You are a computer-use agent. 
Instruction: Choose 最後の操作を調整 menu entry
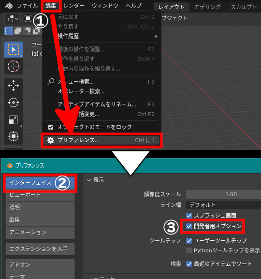pos(102,49)
